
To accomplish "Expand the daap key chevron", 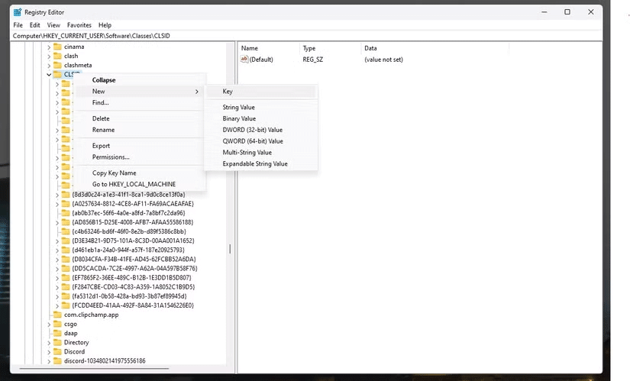I will tap(49, 333).
